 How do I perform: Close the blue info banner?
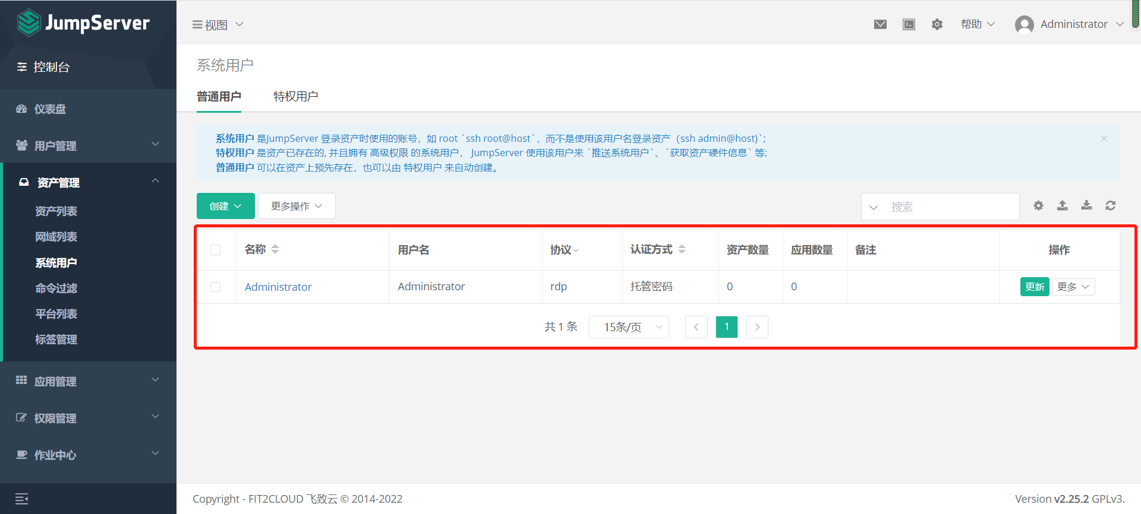(1104, 138)
